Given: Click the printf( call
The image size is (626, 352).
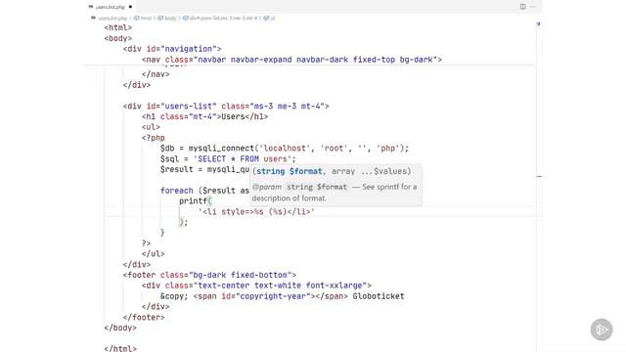Looking at the screenshot, I should tap(196, 201).
